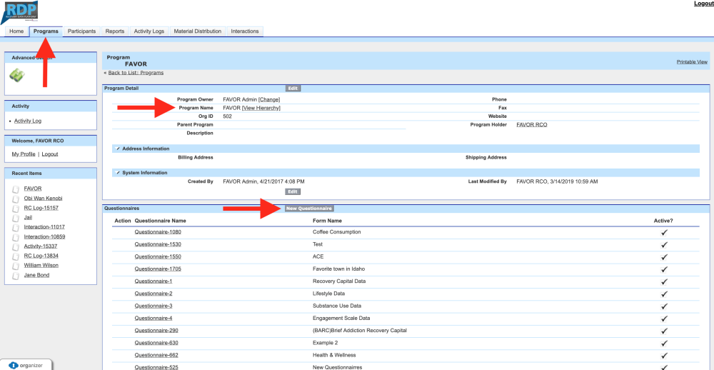Screen dimensions: 714x370
Task: Open FAVOR RCO program holder link
Action: click(532, 125)
